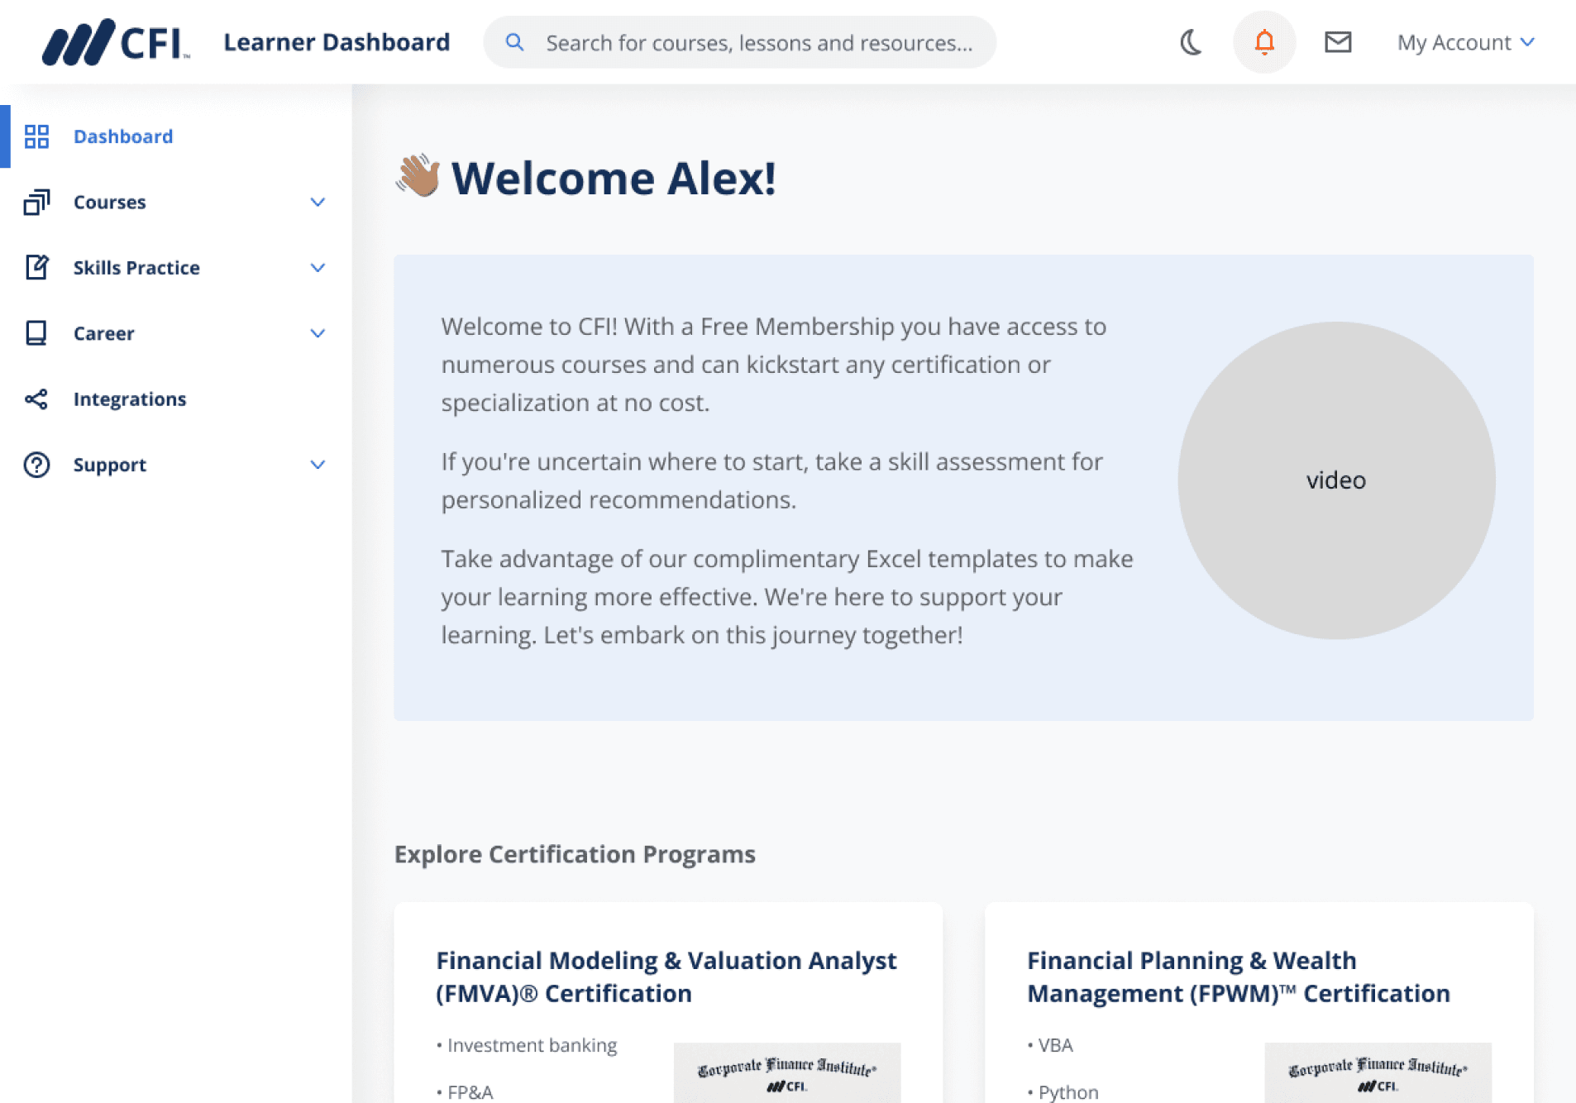Click the Dashboard grid icon
The image size is (1576, 1103).
coord(36,136)
